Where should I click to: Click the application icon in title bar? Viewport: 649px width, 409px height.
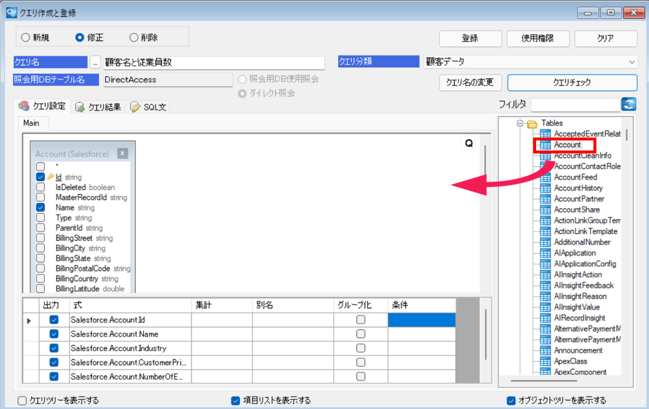tap(11, 12)
